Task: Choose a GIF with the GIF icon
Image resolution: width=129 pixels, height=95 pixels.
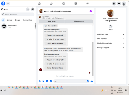Action: (x=51, y=81)
